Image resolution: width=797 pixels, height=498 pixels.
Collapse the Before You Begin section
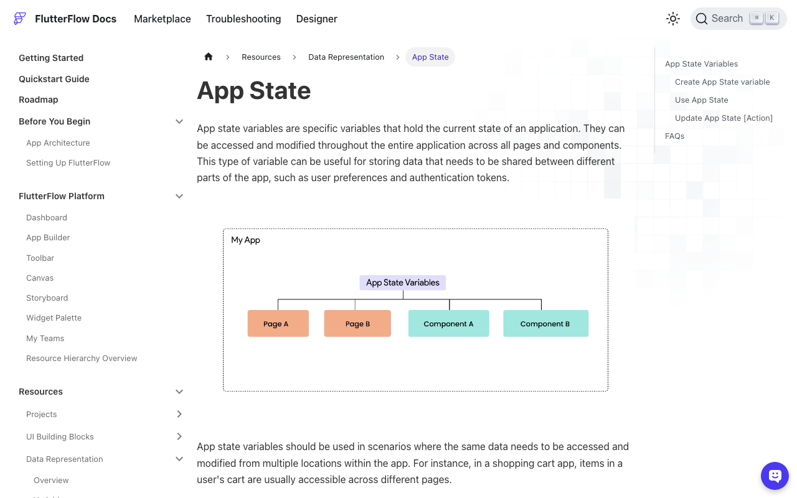pyautogui.click(x=179, y=121)
